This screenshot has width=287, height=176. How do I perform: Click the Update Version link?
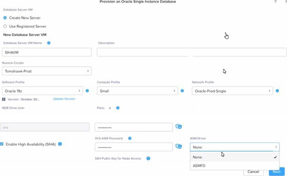pyautogui.click(x=64, y=99)
